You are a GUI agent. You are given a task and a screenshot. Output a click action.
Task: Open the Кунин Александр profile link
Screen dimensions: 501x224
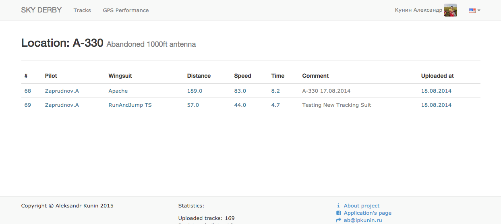418,10
